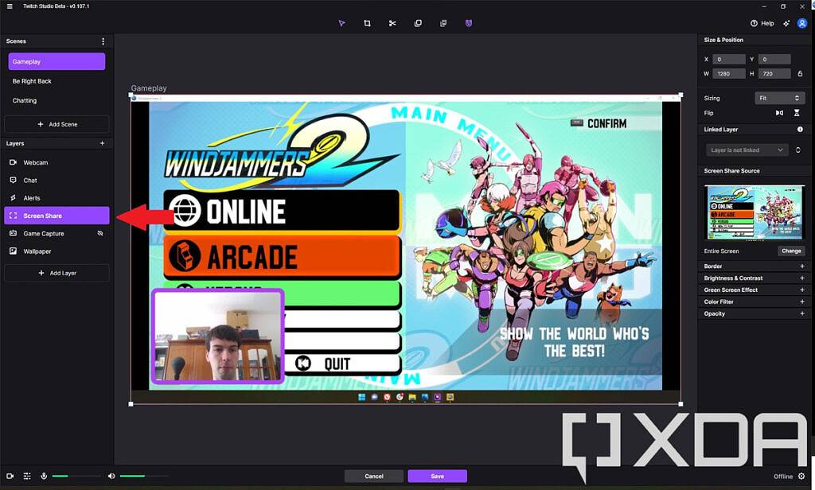The image size is (815, 490).
Task: Select the crop tool
Action: click(367, 23)
